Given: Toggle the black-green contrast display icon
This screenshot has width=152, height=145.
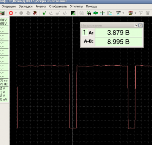Looking at the screenshot, I should [x=73, y=13].
